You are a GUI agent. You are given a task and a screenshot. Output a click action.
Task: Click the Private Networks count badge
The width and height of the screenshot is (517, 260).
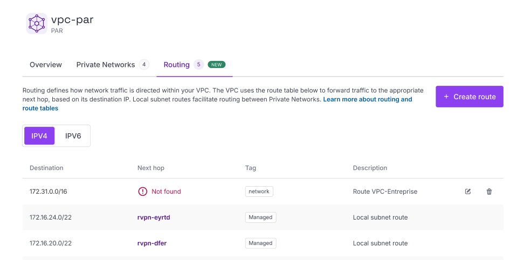[143, 65]
